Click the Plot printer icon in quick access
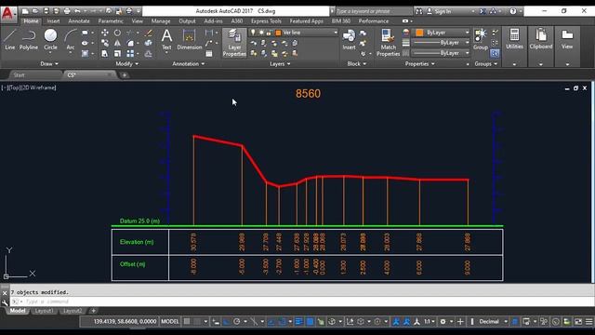This screenshot has height=335, width=595. pyautogui.click(x=67, y=11)
